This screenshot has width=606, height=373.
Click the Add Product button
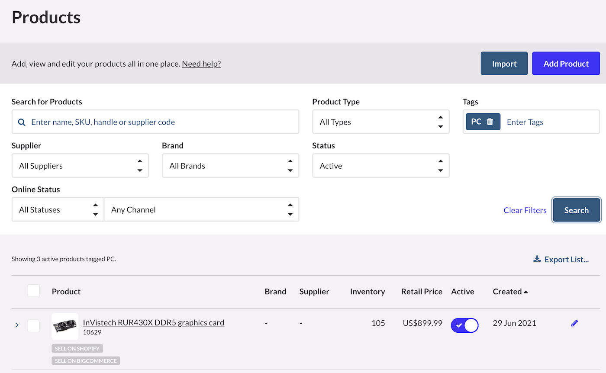click(x=566, y=63)
